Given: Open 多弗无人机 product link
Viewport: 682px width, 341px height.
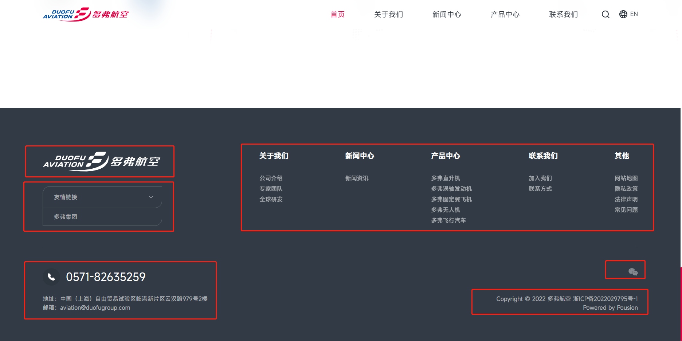Looking at the screenshot, I should click(x=446, y=210).
